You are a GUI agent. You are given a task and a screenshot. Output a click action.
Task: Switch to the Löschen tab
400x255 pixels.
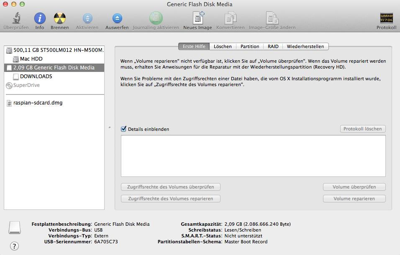click(x=223, y=46)
